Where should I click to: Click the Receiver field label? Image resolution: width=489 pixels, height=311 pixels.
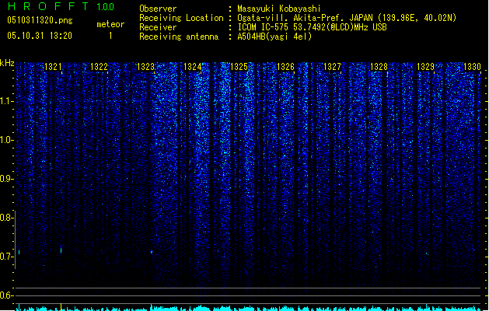click(x=158, y=27)
